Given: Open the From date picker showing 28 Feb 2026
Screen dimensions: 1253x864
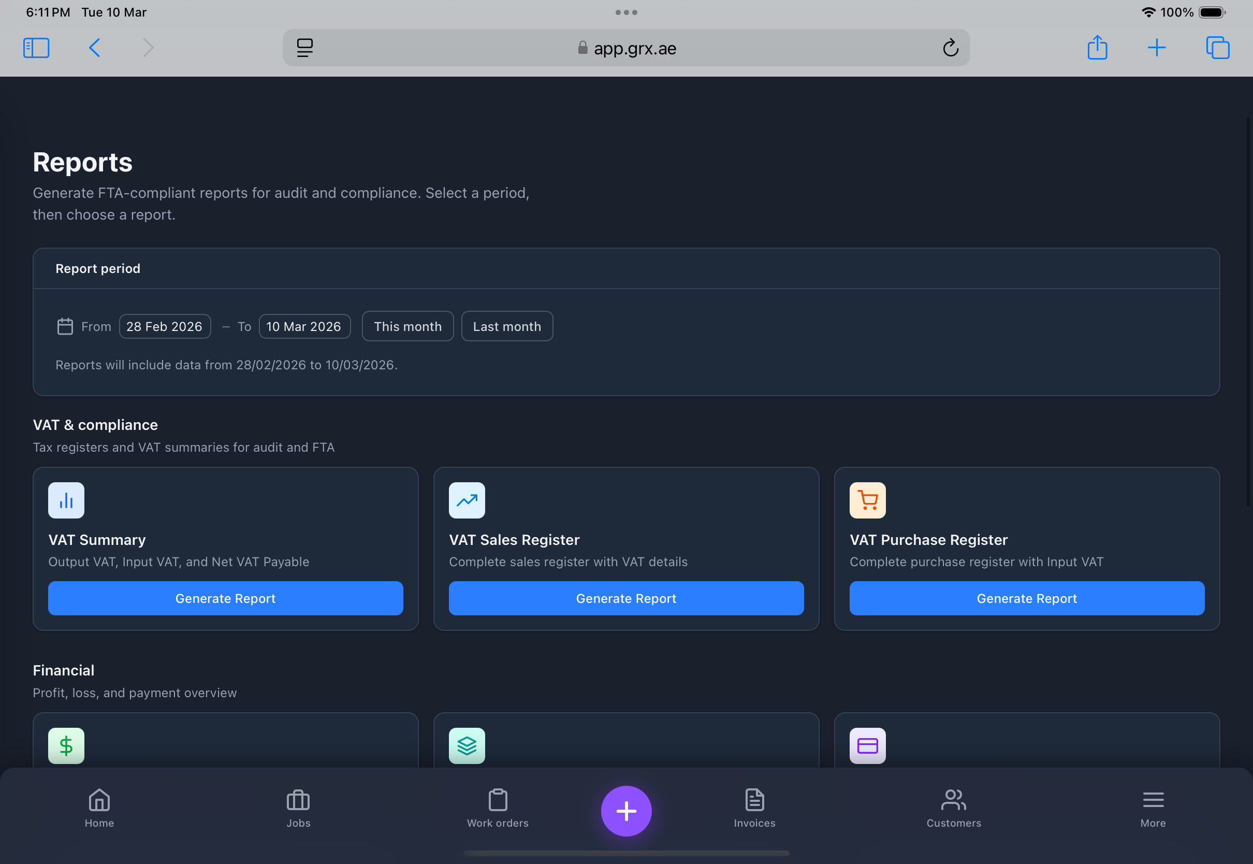Looking at the screenshot, I should point(165,326).
